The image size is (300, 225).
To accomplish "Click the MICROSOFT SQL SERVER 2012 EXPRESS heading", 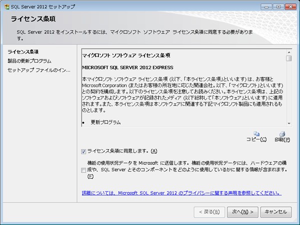I will [127, 67].
